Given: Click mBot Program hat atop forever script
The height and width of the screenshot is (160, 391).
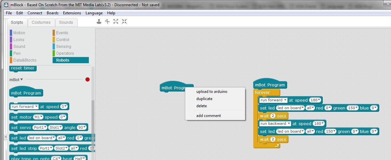Looking at the screenshot, I should pos(270,84).
